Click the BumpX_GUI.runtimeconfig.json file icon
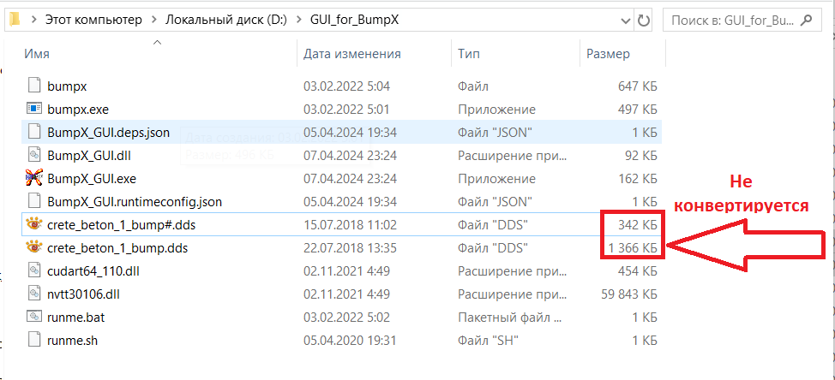The image size is (835, 380). (34, 201)
